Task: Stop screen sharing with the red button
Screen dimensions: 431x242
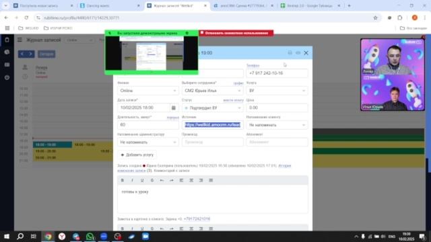Action: pos(236,33)
